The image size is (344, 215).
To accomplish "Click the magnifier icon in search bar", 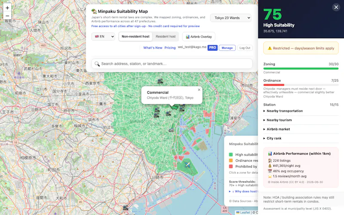I will point(97,64).
